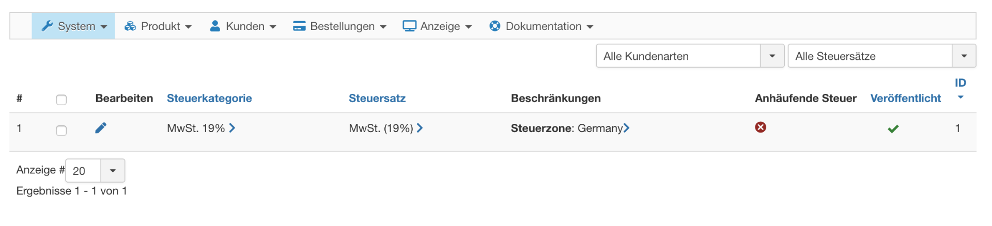This screenshot has height=226, width=992.
Task: Open the Produkt menu
Action: tap(158, 26)
